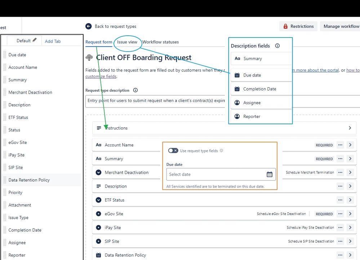
Task: Click calendar icon on Data Retention Policy row
Action: pos(98,255)
